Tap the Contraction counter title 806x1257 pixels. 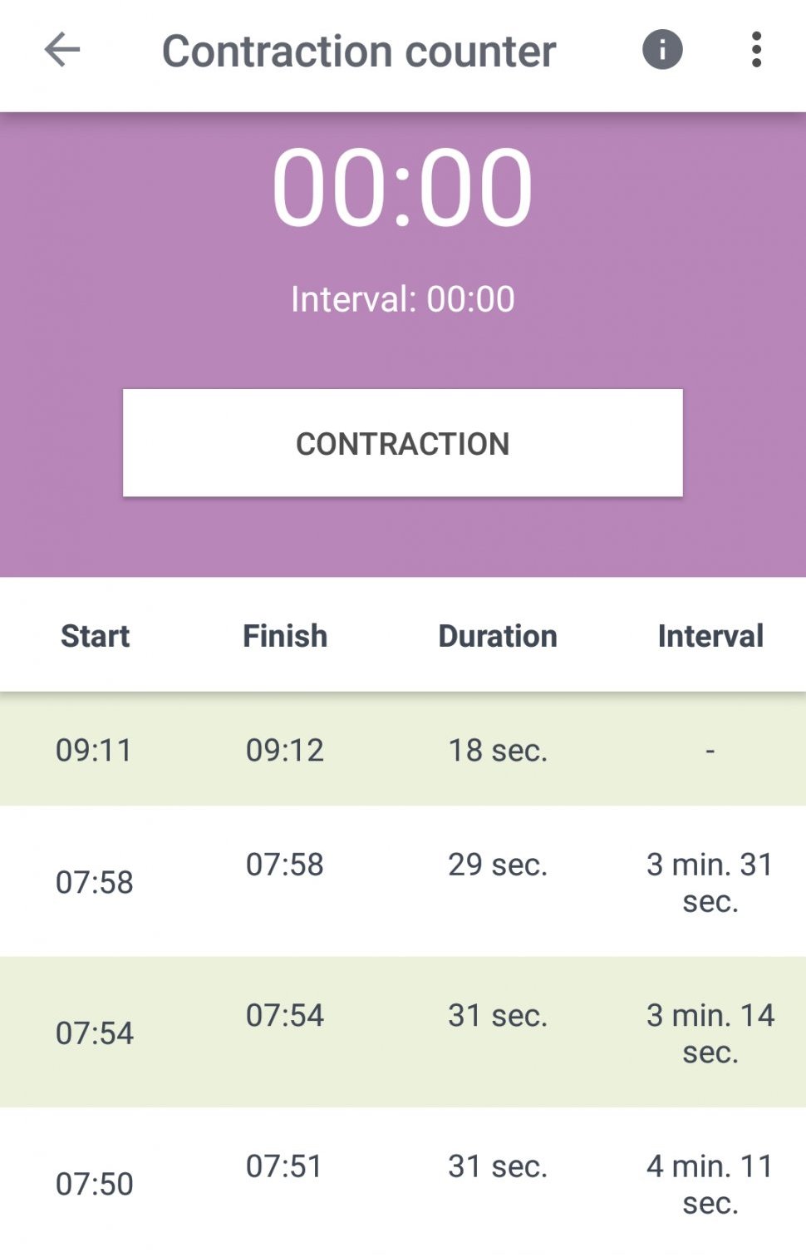point(359,52)
